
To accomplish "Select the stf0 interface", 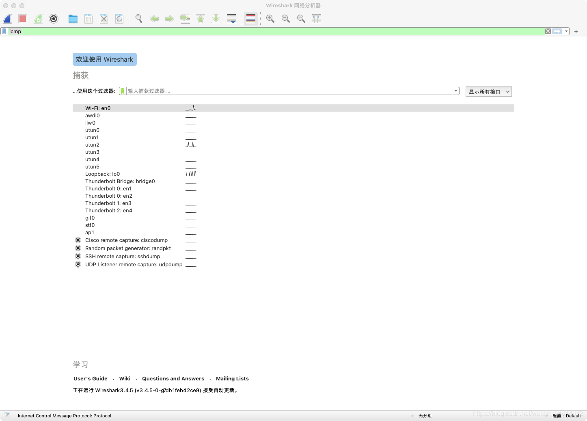I will click(x=293, y=225).
